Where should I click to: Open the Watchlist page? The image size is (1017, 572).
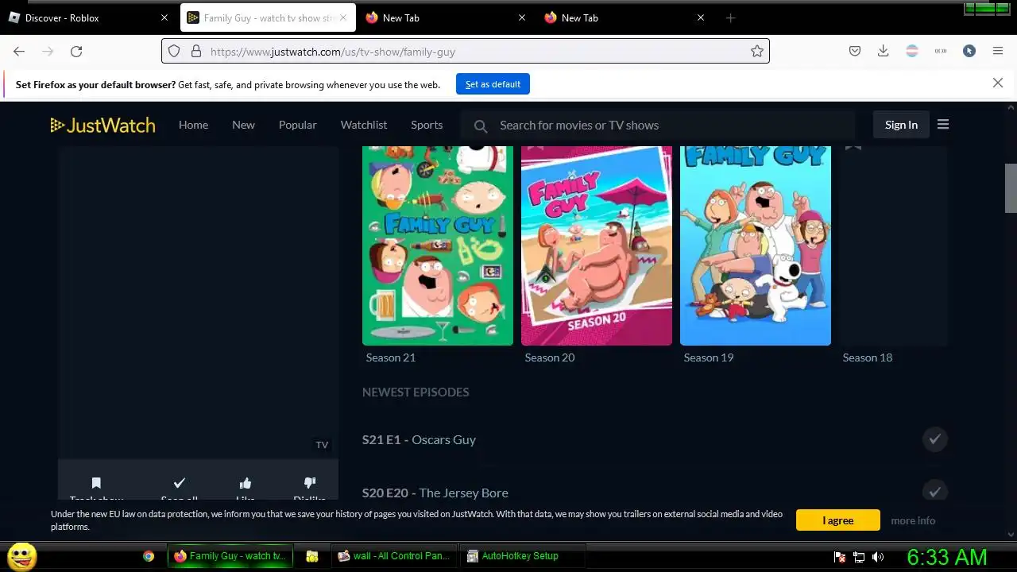tap(364, 125)
